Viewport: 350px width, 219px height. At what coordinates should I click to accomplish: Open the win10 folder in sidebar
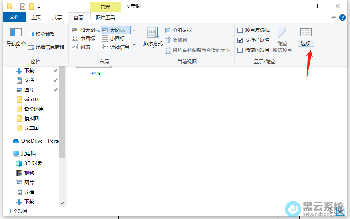tap(31, 100)
